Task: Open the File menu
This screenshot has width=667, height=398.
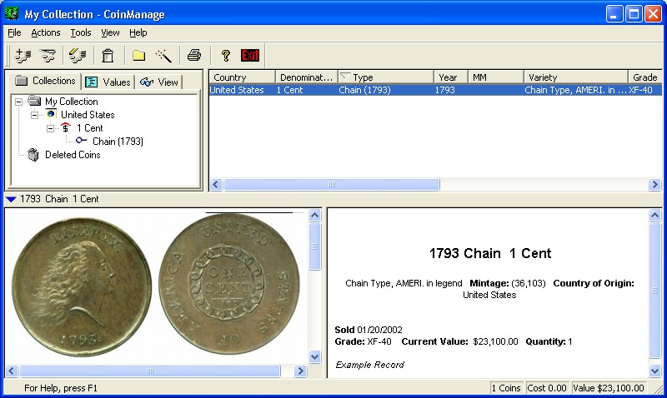Action: tap(14, 32)
